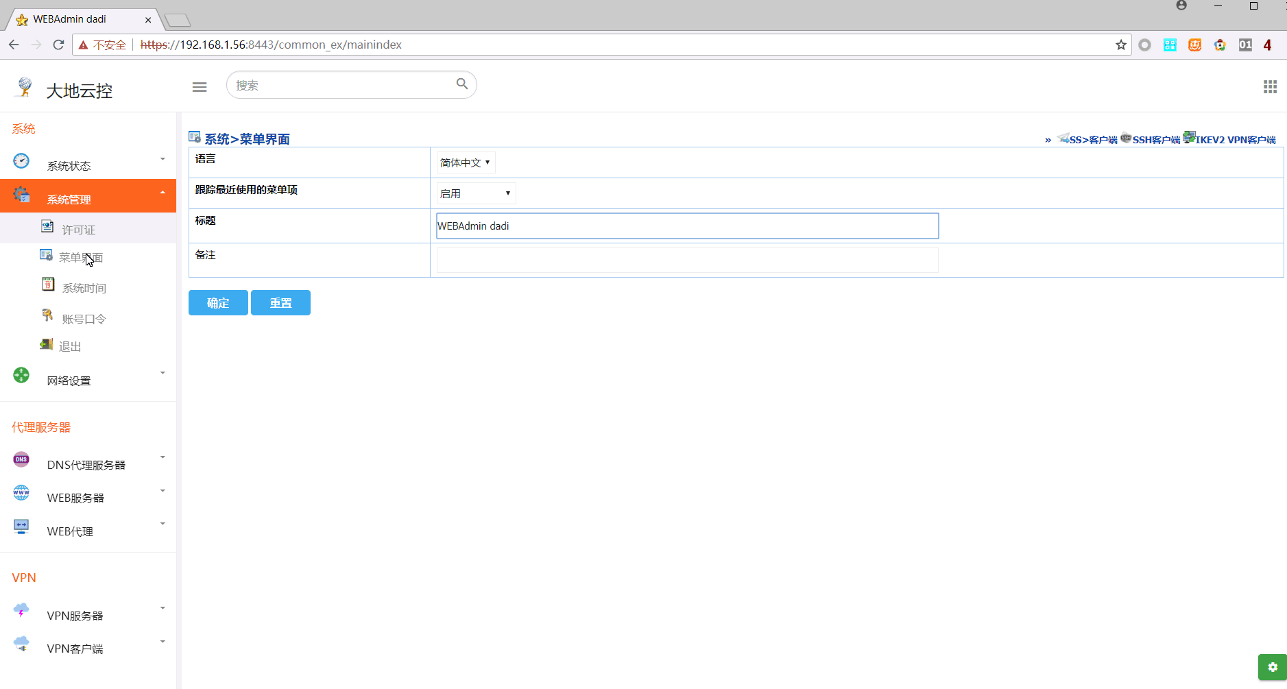
Task: Go back in browser history
Action: 14,45
